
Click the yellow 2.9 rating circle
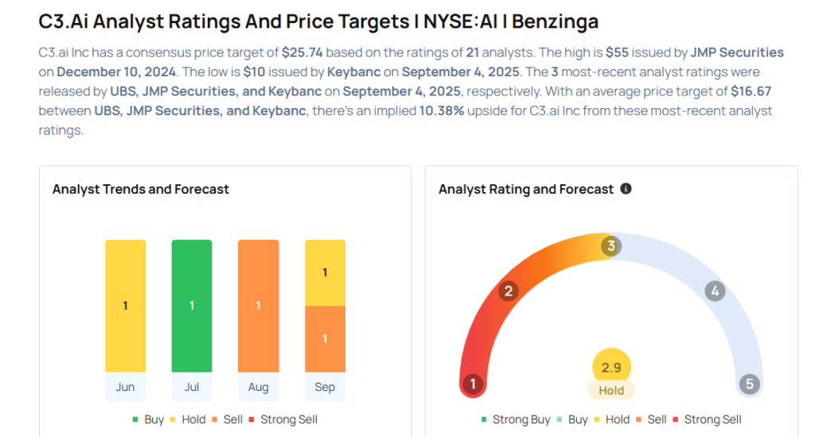tap(611, 365)
